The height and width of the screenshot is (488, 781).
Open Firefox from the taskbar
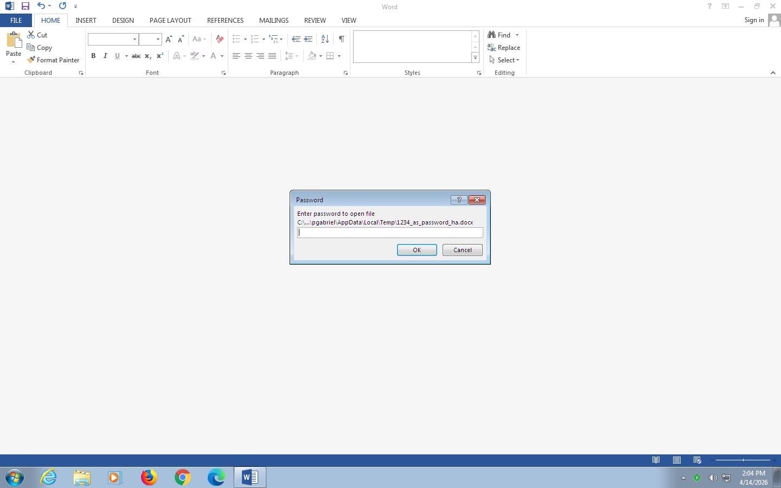149,477
